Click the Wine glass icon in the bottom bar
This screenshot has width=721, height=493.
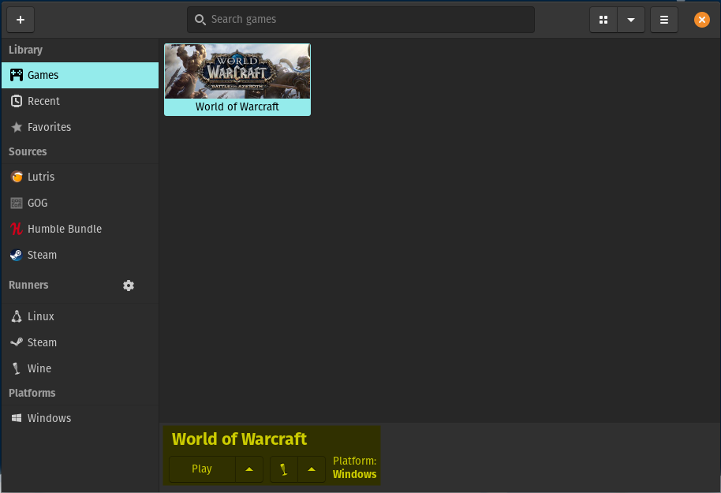click(x=283, y=469)
